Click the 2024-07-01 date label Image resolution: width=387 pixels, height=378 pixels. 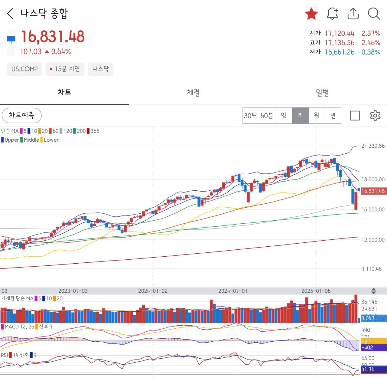pos(233,291)
